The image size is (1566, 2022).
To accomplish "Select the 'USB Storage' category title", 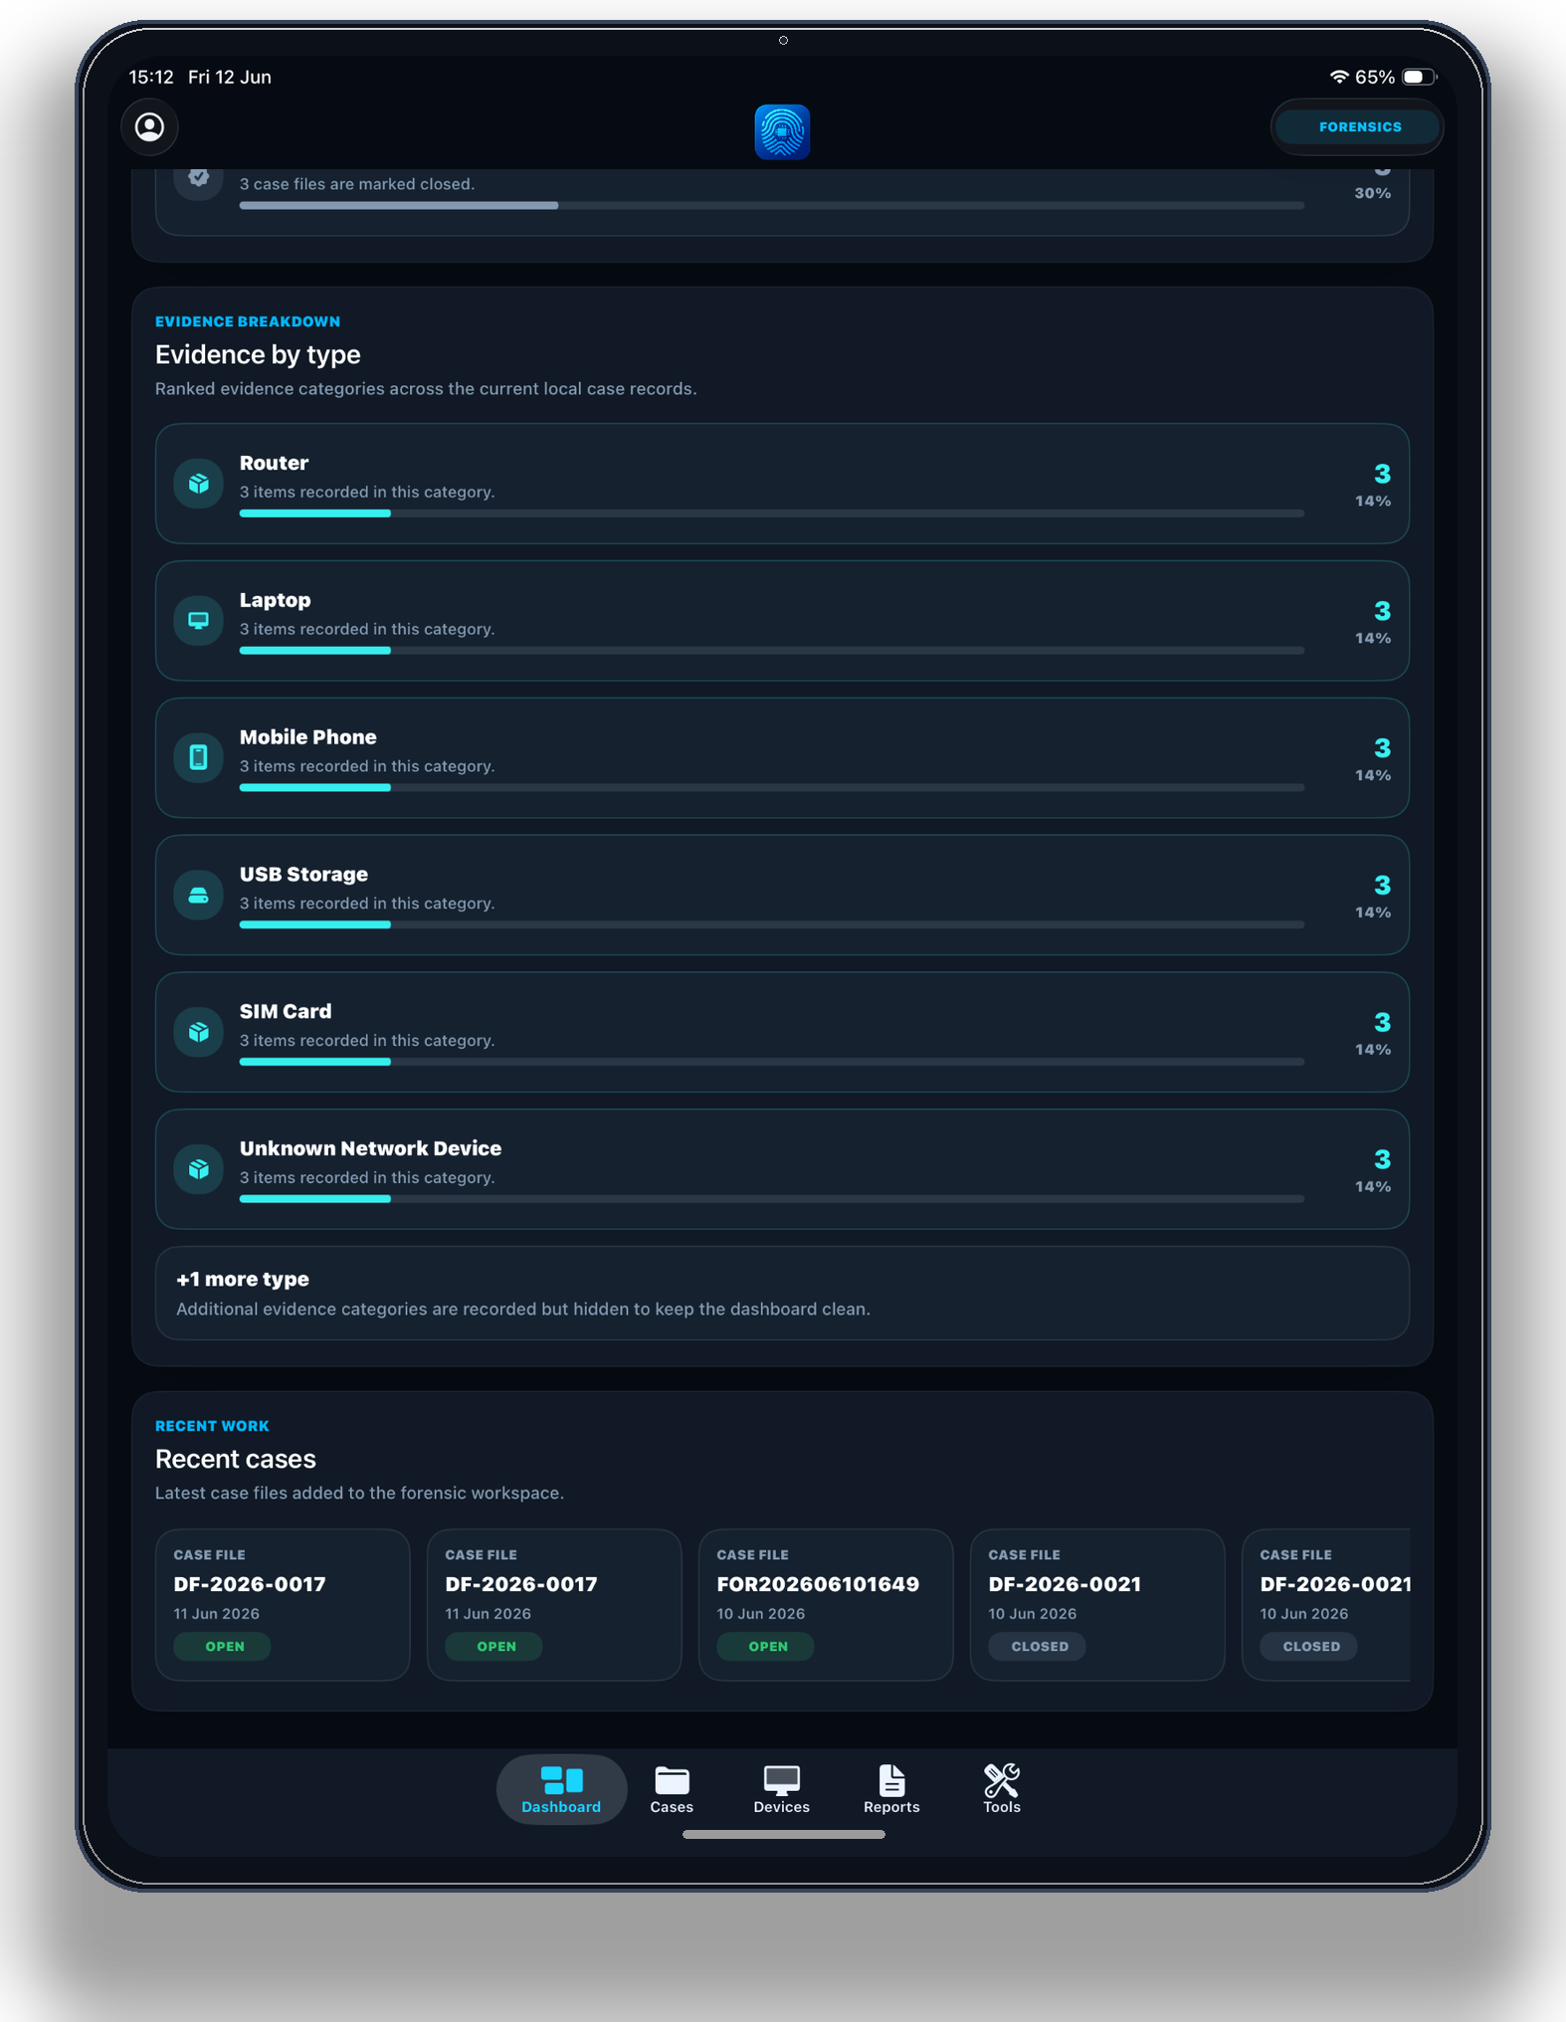I will 303,875.
